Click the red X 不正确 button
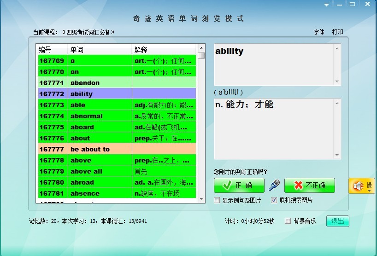This screenshot has width=377, height=256. (309, 185)
